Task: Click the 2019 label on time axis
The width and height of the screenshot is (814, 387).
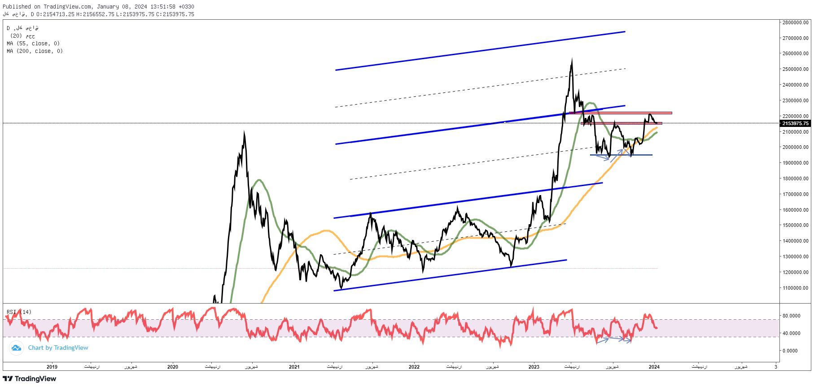Action: (x=52, y=367)
